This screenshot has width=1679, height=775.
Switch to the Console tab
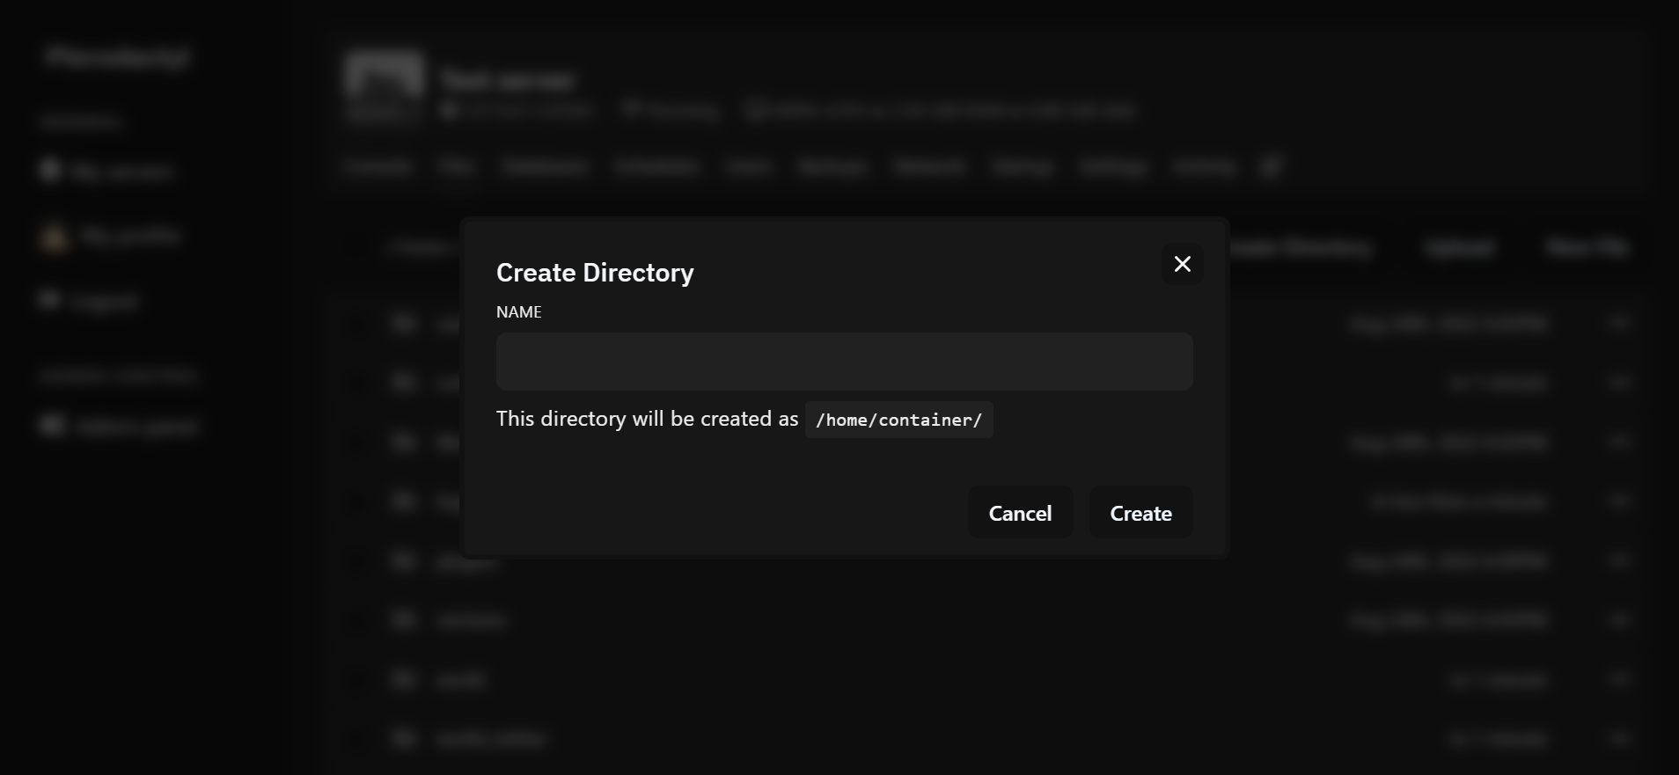pyautogui.click(x=378, y=166)
